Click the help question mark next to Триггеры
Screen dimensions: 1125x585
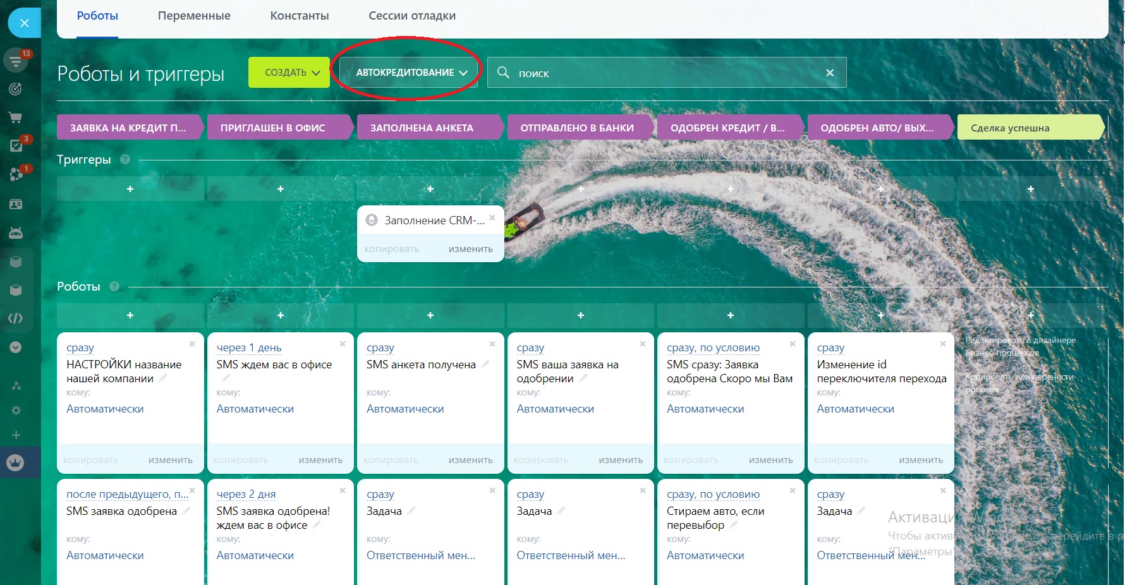125,159
